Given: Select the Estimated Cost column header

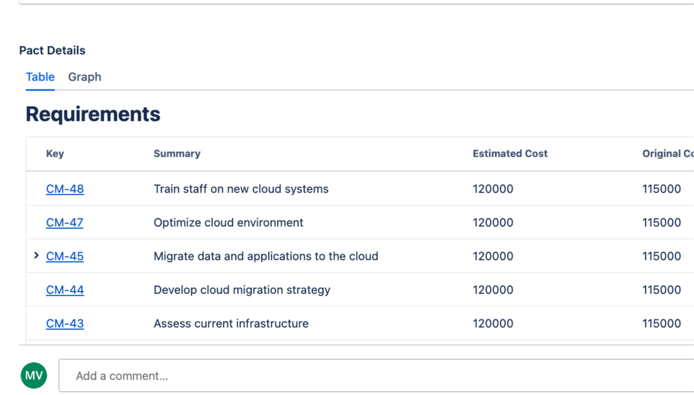Looking at the screenshot, I should click(x=510, y=154).
